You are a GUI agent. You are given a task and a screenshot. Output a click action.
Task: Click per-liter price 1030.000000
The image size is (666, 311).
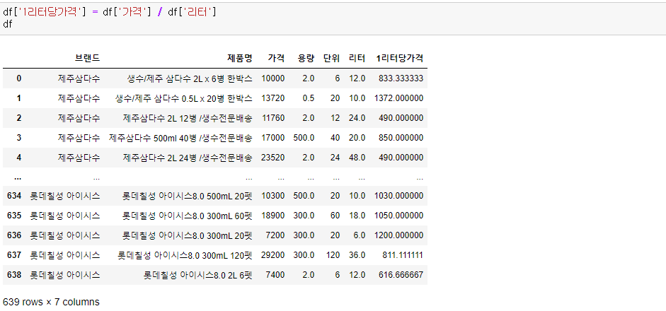pos(399,196)
